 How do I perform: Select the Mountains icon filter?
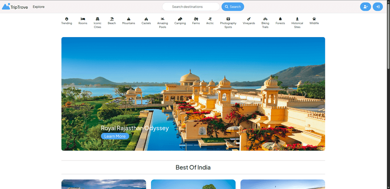point(129,21)
